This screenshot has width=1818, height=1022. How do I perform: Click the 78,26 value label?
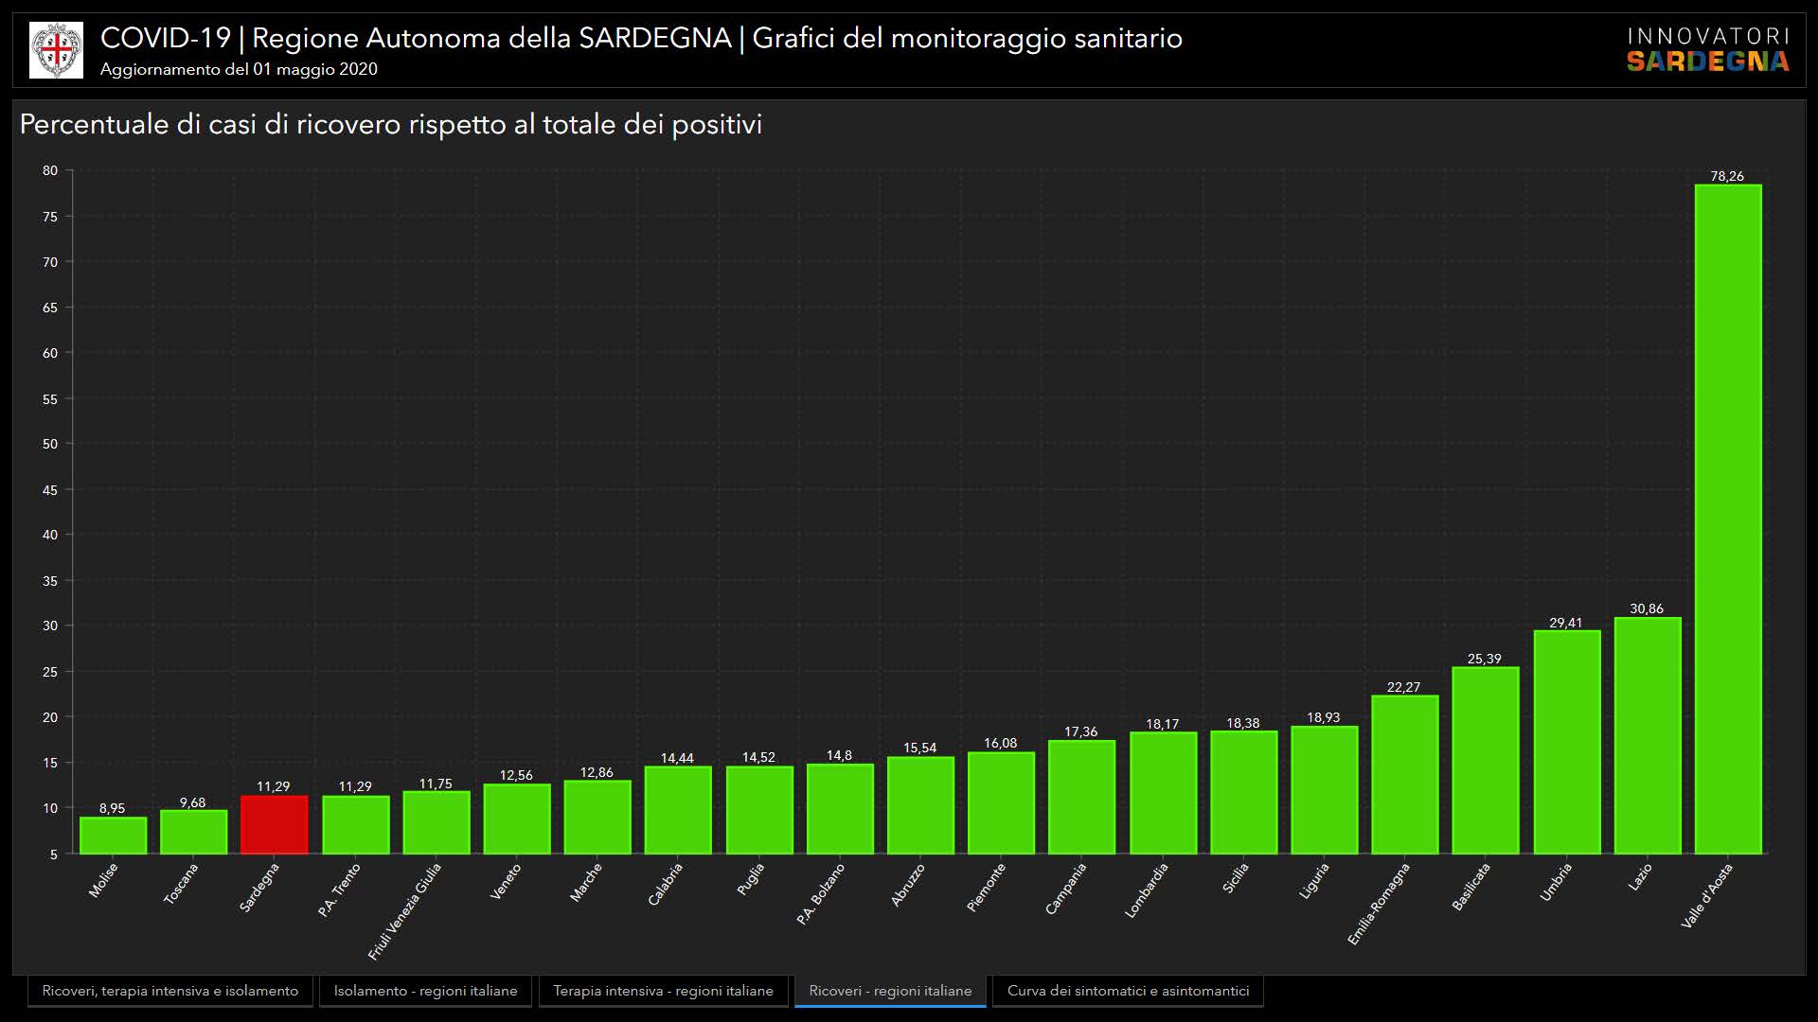pyautogui.click(x=1726, y=176)
